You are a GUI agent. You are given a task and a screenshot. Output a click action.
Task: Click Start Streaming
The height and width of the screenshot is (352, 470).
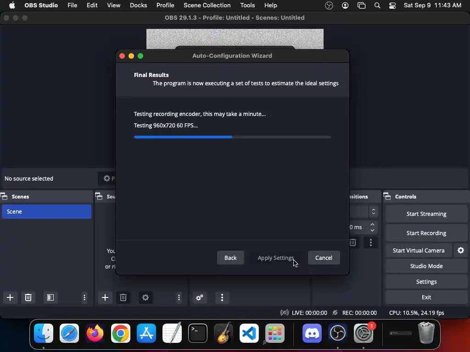coord(426,214)
